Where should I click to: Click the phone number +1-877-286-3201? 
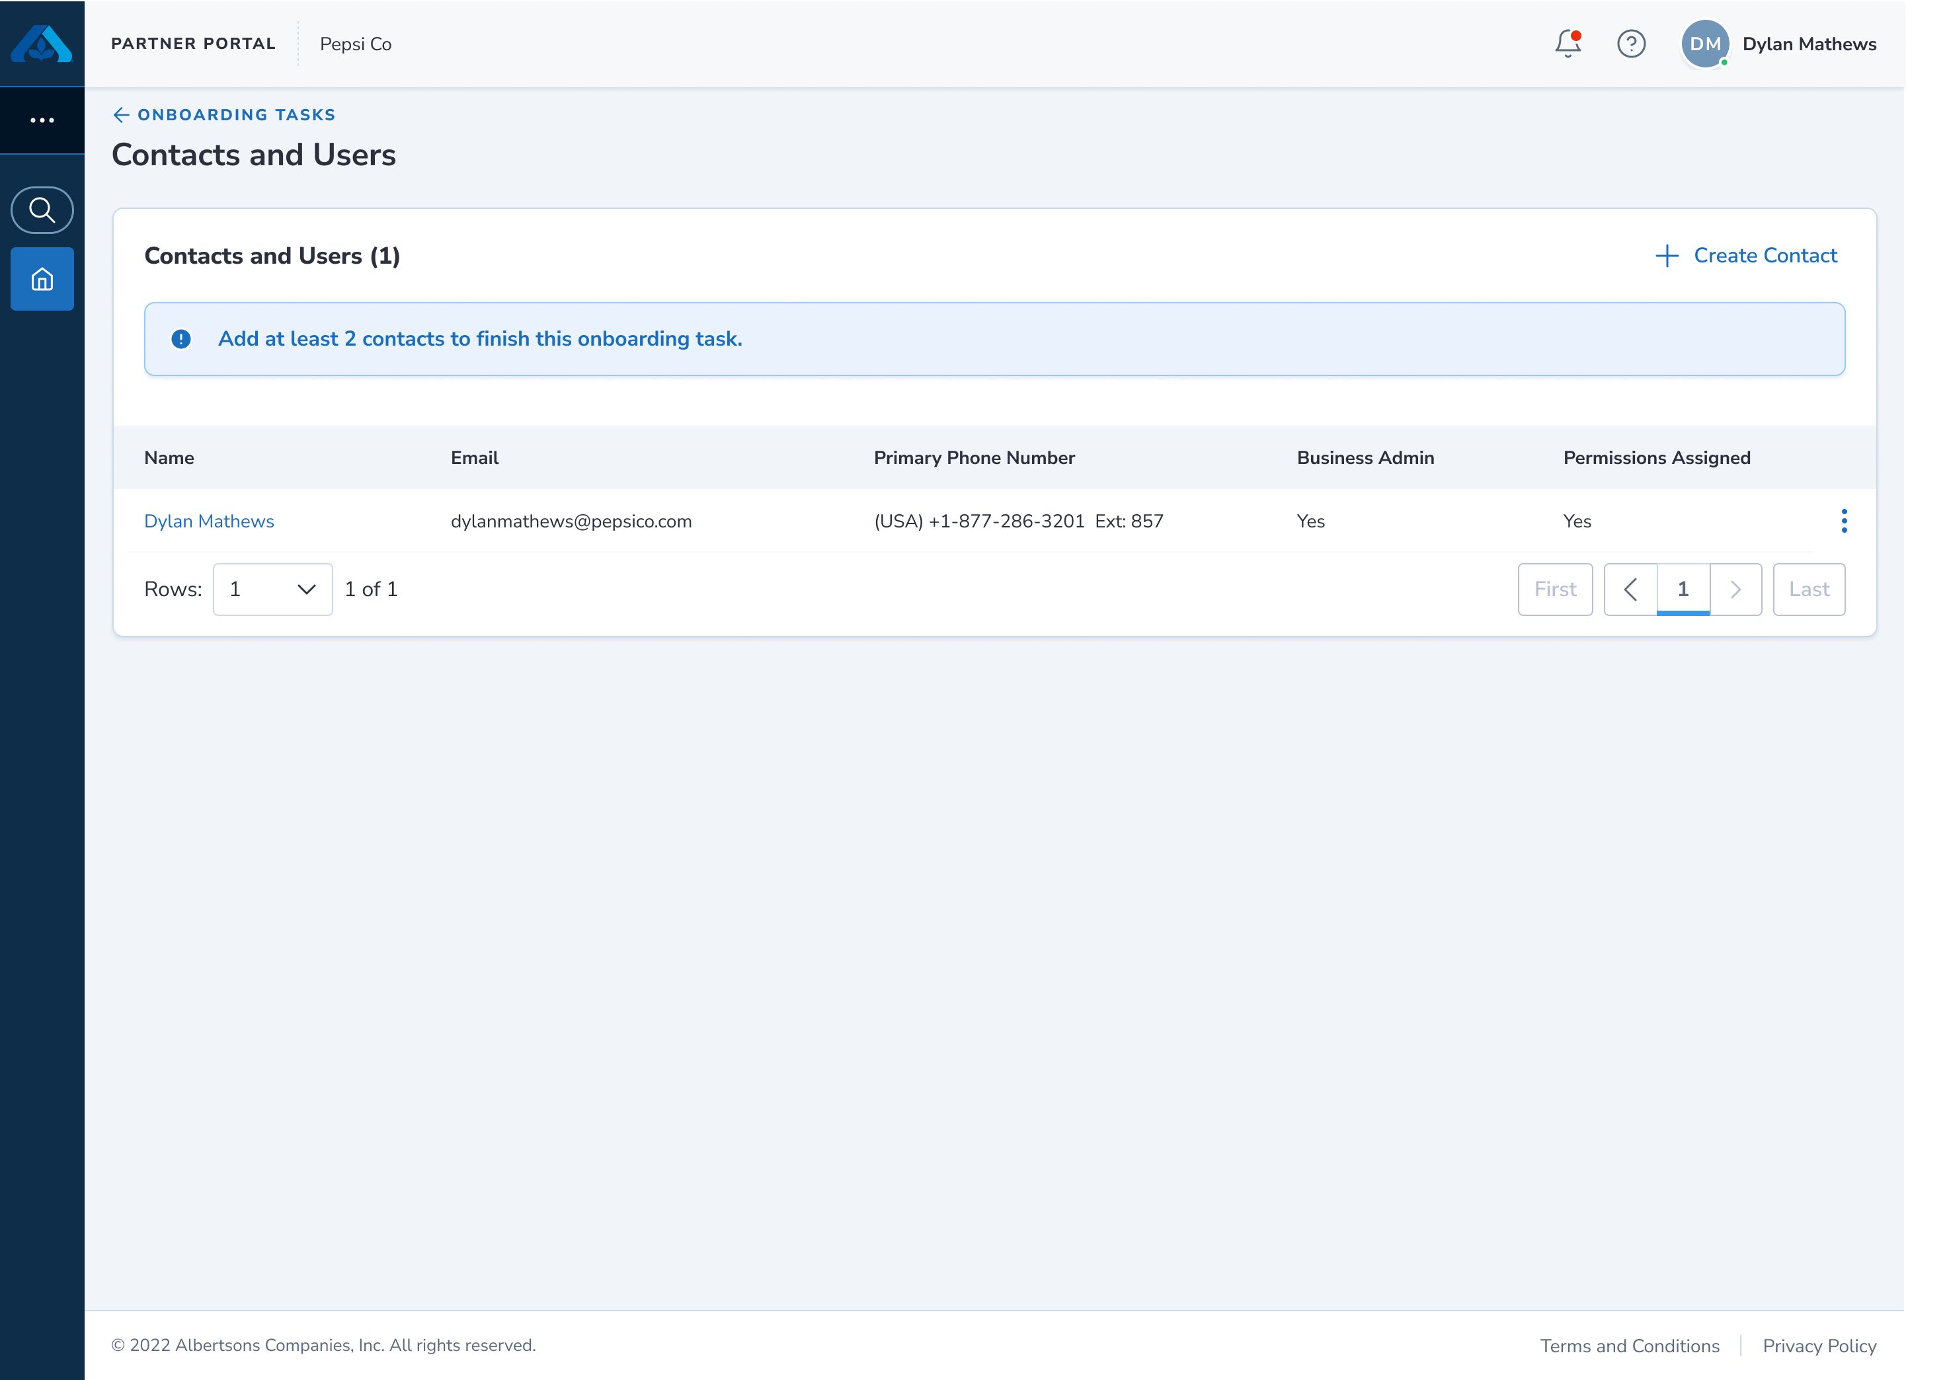(x=1006, y=521)
